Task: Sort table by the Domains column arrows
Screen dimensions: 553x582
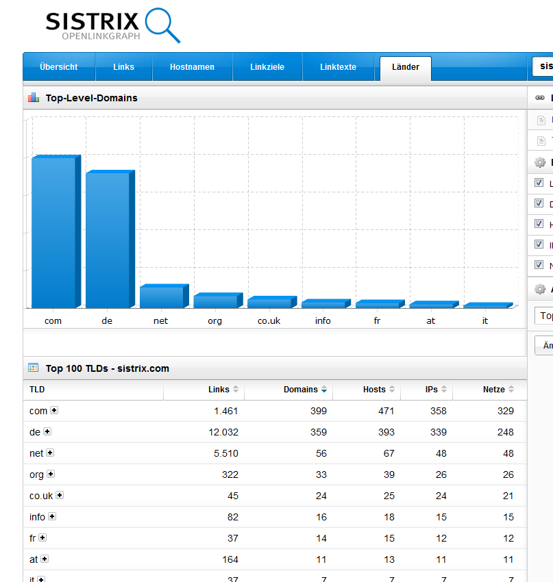Action: pos(324,390)
